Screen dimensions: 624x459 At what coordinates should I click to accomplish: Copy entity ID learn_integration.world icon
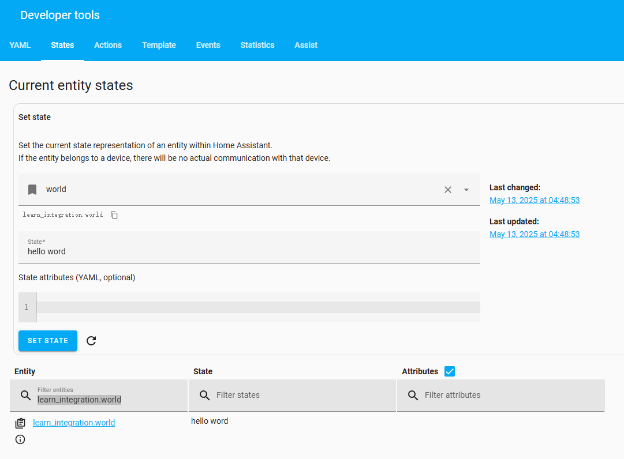coord(114,215)
